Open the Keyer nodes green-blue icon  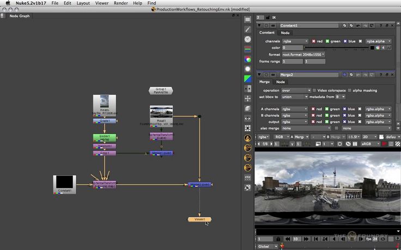248,79
